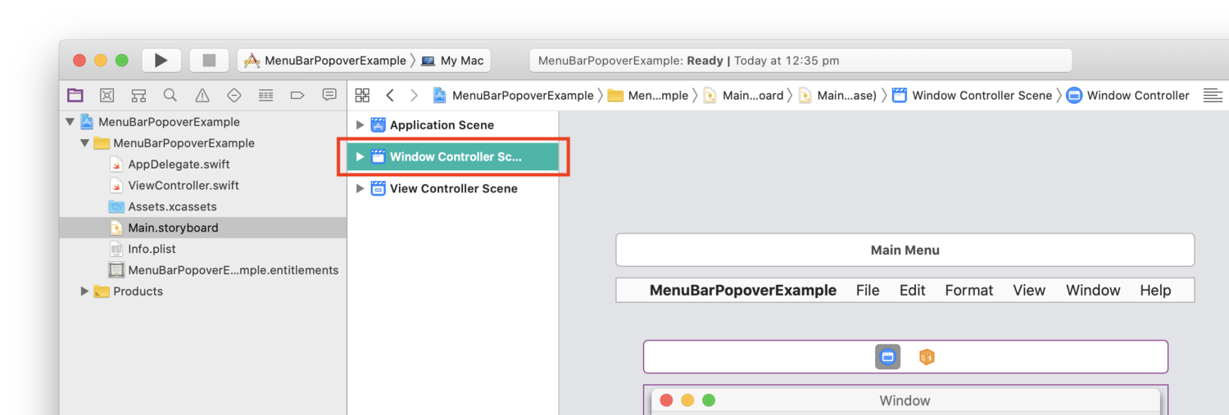
Task: Expand the View Controller Scene disclosure triangle
Action: (359, 188)
